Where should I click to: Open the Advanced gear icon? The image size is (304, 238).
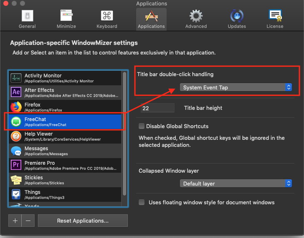click(196, 16)
